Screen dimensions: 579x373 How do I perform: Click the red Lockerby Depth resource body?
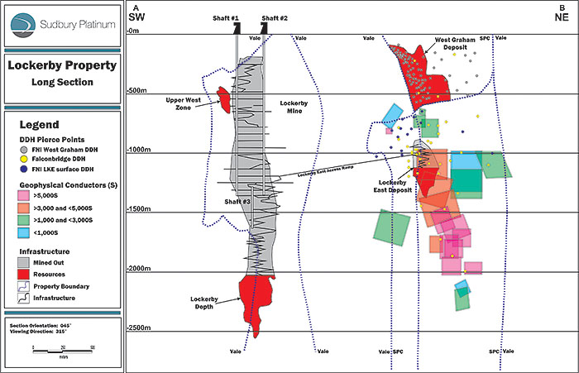click(256, 301)
